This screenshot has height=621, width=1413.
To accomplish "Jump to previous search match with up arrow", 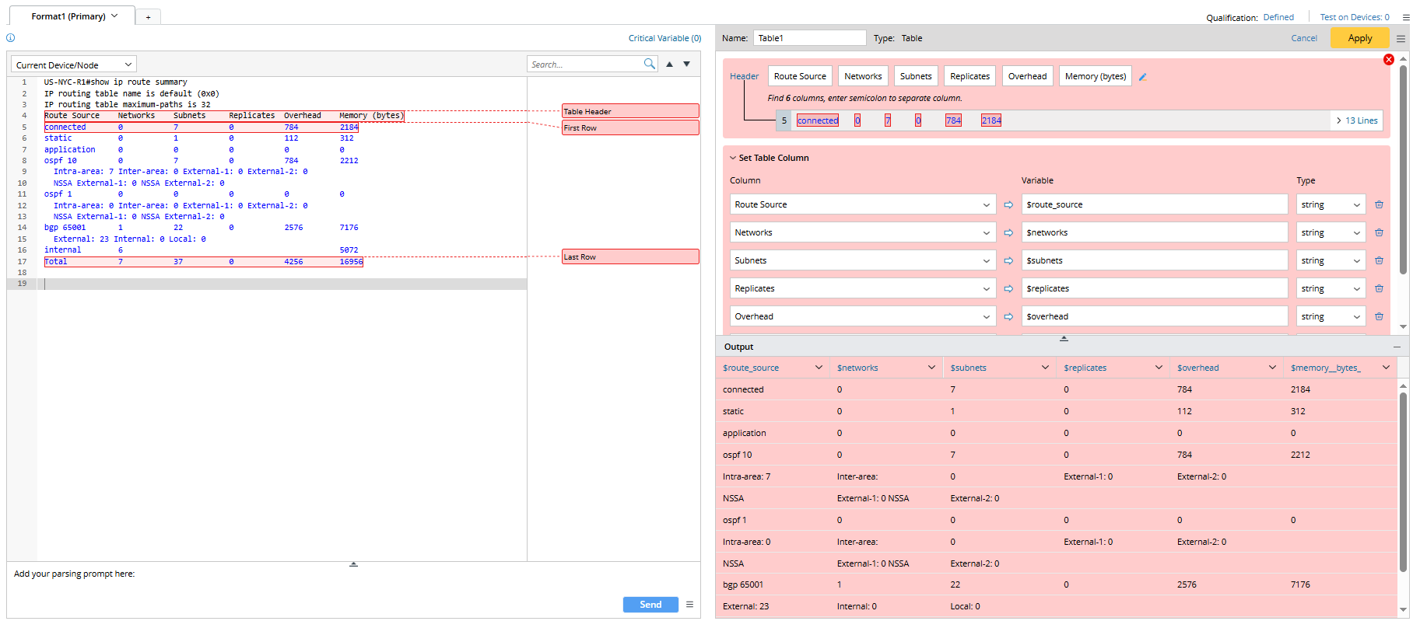I will tap(669, 64).
